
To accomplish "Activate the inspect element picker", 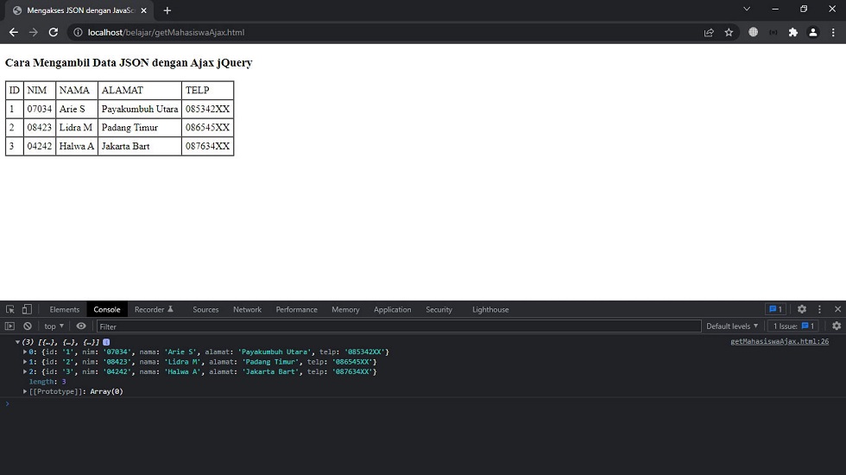I will (x=10, y=309).
